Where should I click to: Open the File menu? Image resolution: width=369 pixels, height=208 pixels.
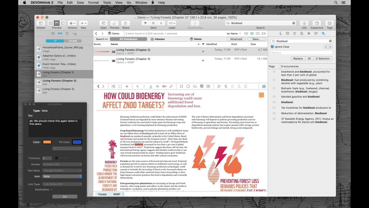click(60, 3)
